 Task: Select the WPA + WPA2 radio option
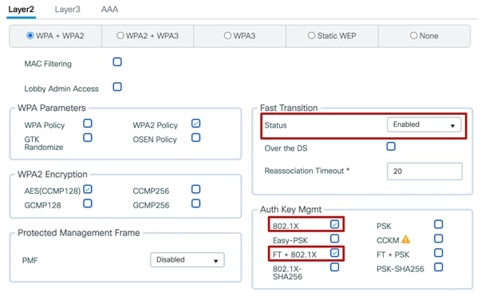(x=30, y=36)
